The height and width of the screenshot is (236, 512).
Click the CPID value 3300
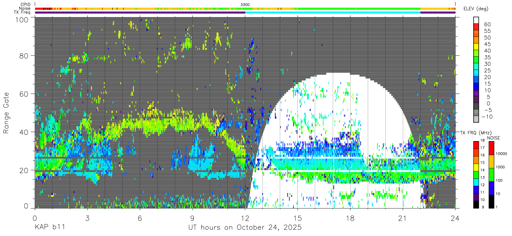pos(245,5)
